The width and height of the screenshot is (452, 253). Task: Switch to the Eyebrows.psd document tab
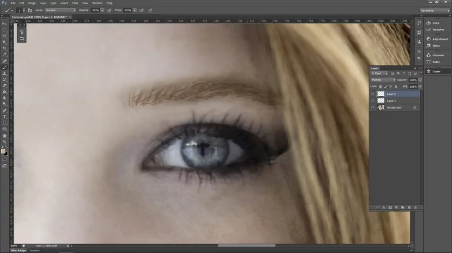pyautogui.click(x=39, y=17)
